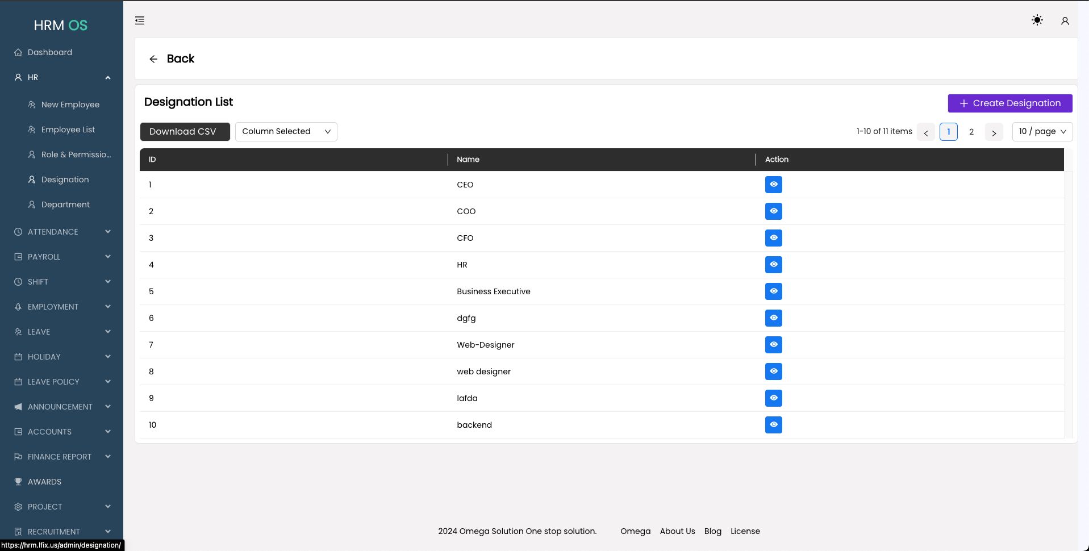The width and height of the screenshot is (1089, 551).
Task: View the lafda designation eye icon
Action: (774, 398)
